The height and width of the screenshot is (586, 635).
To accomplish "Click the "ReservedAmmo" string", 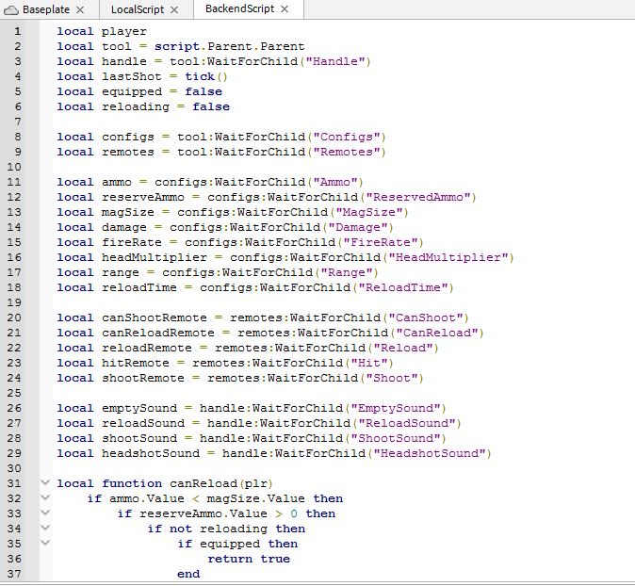I will tap(418, 197).
